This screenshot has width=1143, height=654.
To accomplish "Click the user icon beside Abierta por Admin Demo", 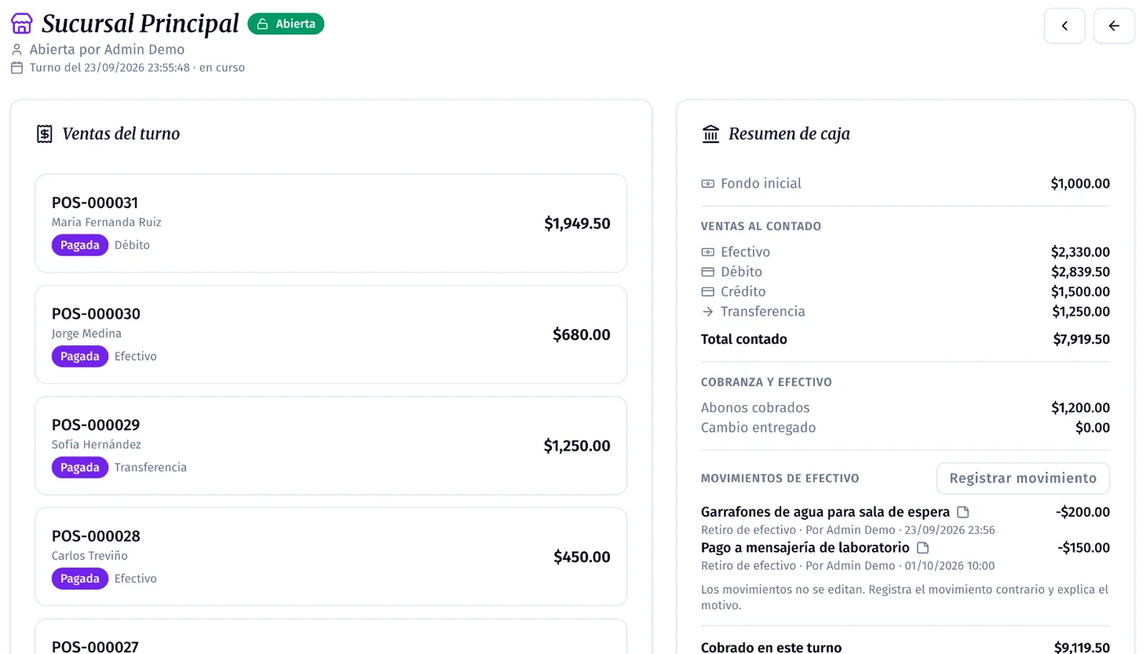I will coord(16,50).
